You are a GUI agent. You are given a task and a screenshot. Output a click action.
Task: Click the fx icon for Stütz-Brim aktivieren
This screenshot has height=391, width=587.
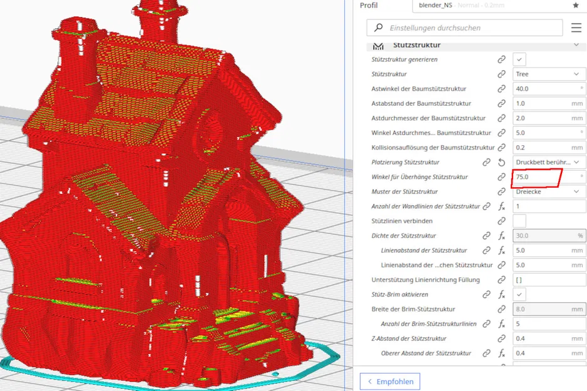[502, 295]
